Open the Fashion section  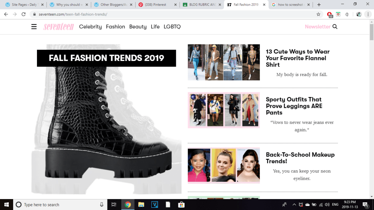(x=115, y=27)
